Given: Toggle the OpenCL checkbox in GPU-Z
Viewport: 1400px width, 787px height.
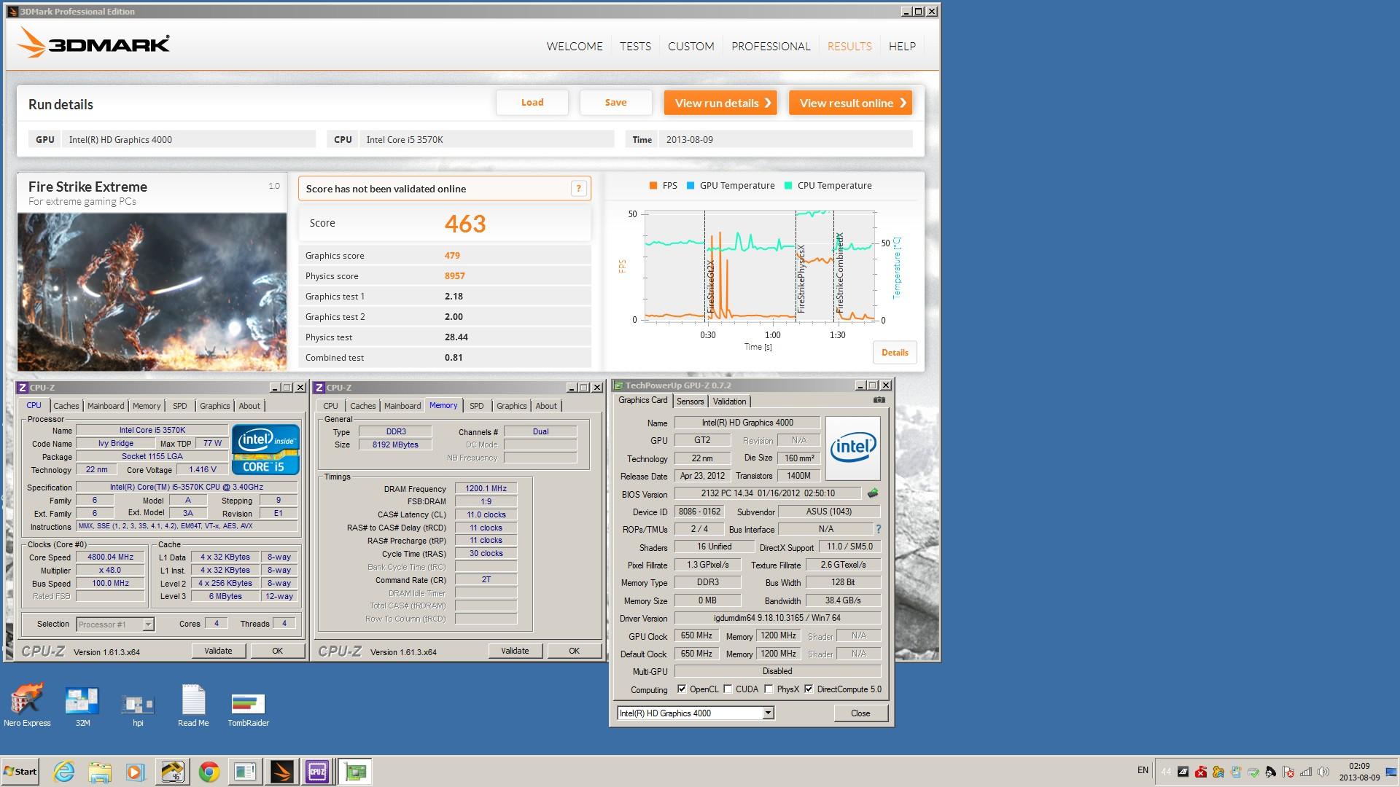Looking at the screenshot, I should click(682, 689).
